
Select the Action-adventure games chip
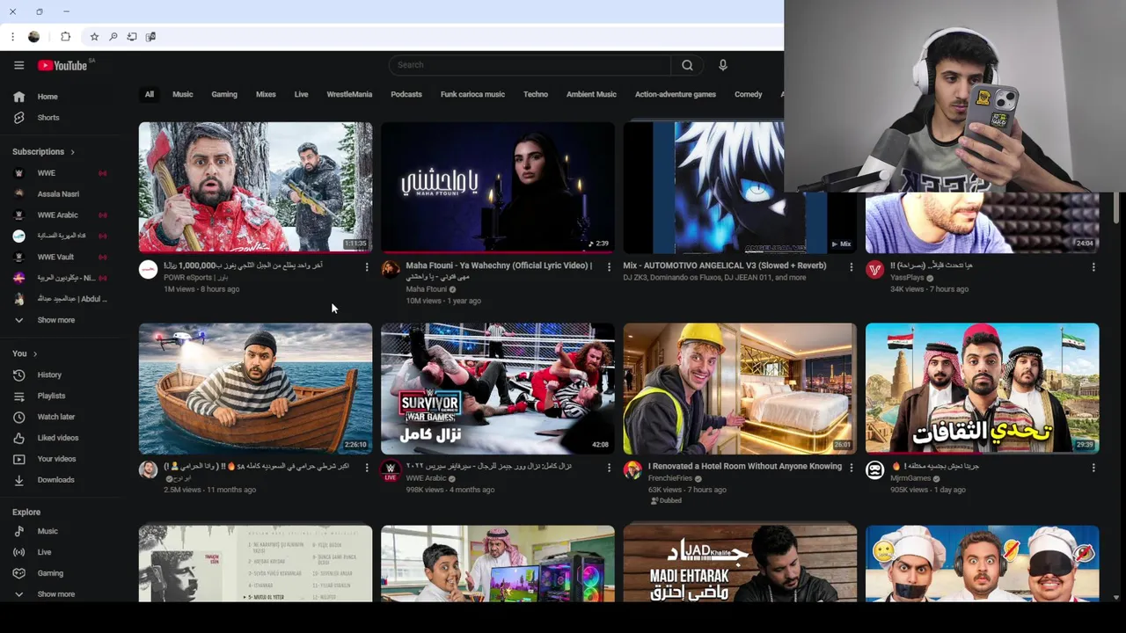676,95
